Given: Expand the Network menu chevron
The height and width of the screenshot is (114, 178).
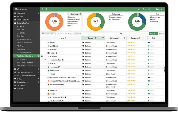Looking at the screenshot, I should pyautogui.click(x=39, y=16).
